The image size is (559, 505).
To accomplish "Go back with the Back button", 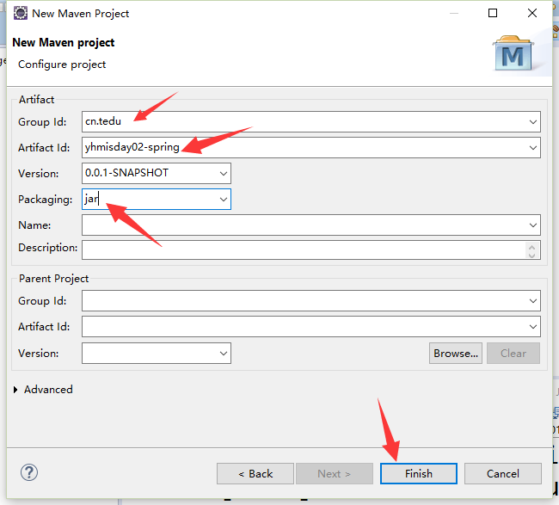I will tap(255, 474).
